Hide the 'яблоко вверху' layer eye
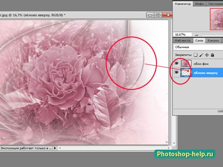This screenshot has height=167, width=223. pyautogui.click(x=177, y=72)
